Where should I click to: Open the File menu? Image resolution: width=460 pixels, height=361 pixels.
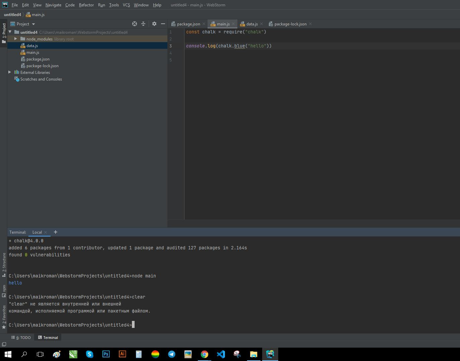click(x=15, y=5)
